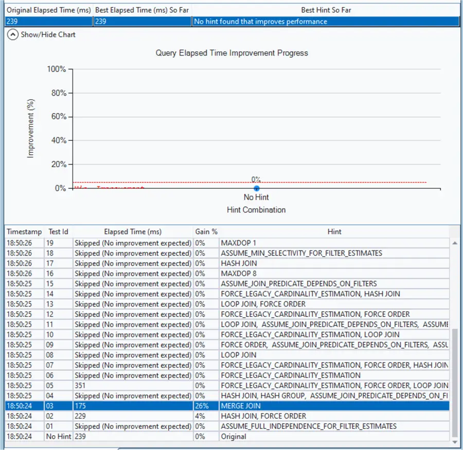The width and height of the screenshot is (463, 450).
Task: Select the MAXDOP 8 hint row
Action: pos(227,274)
